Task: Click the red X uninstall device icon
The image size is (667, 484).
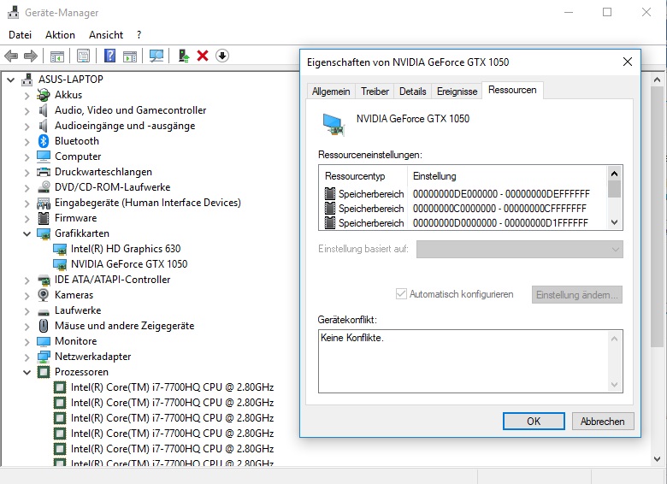Action: click(203, 56)
